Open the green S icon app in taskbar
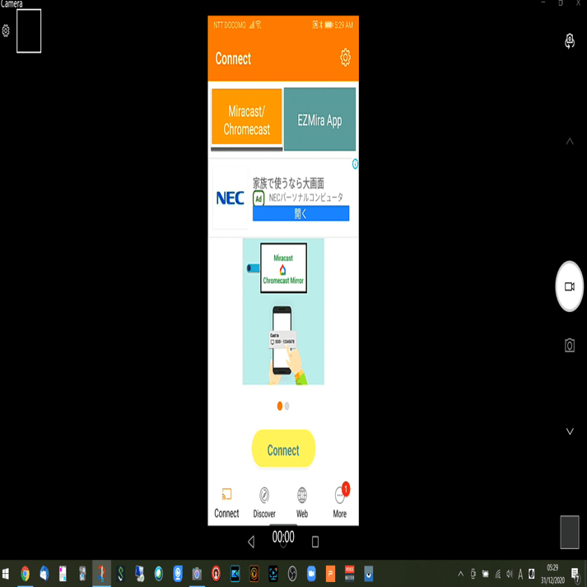Viewport: 587px width, 587px height. click(120, 574)
